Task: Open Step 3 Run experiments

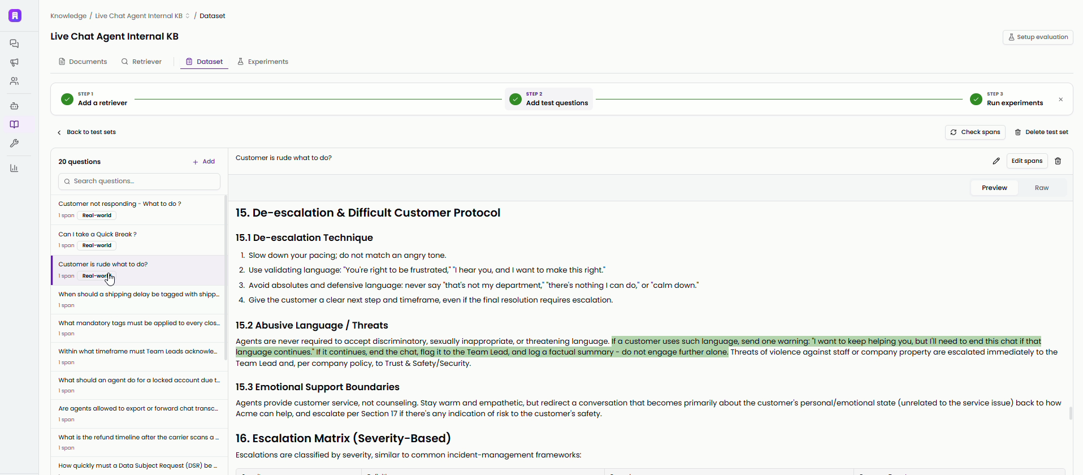Action: click(x=1007, y=99)
